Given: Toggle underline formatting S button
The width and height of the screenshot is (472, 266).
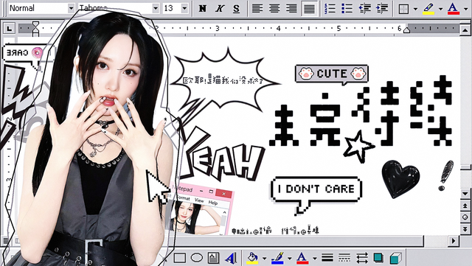Looking at the screenshot, I should click(237, 8).
